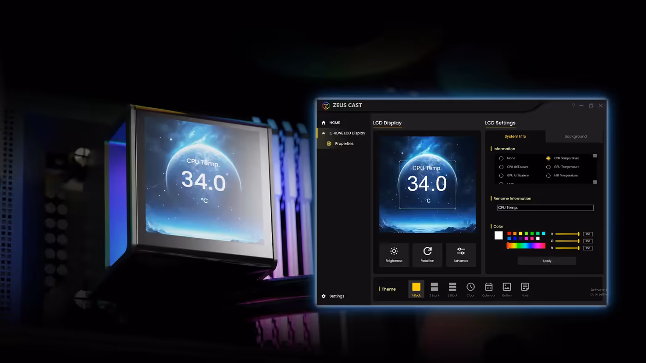
Task: Switch to the 3 Block theme
Action: [453, 289]
